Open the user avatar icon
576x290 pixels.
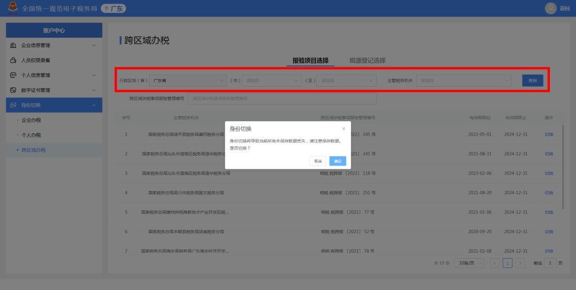pos(550,9)
